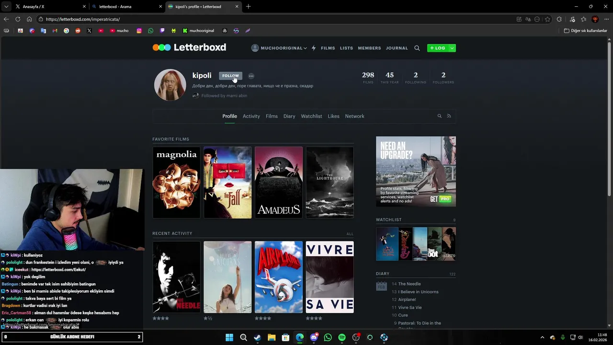Click the Letterboxd logo
This screenshot has width=613, height=345.
(189, 47)
